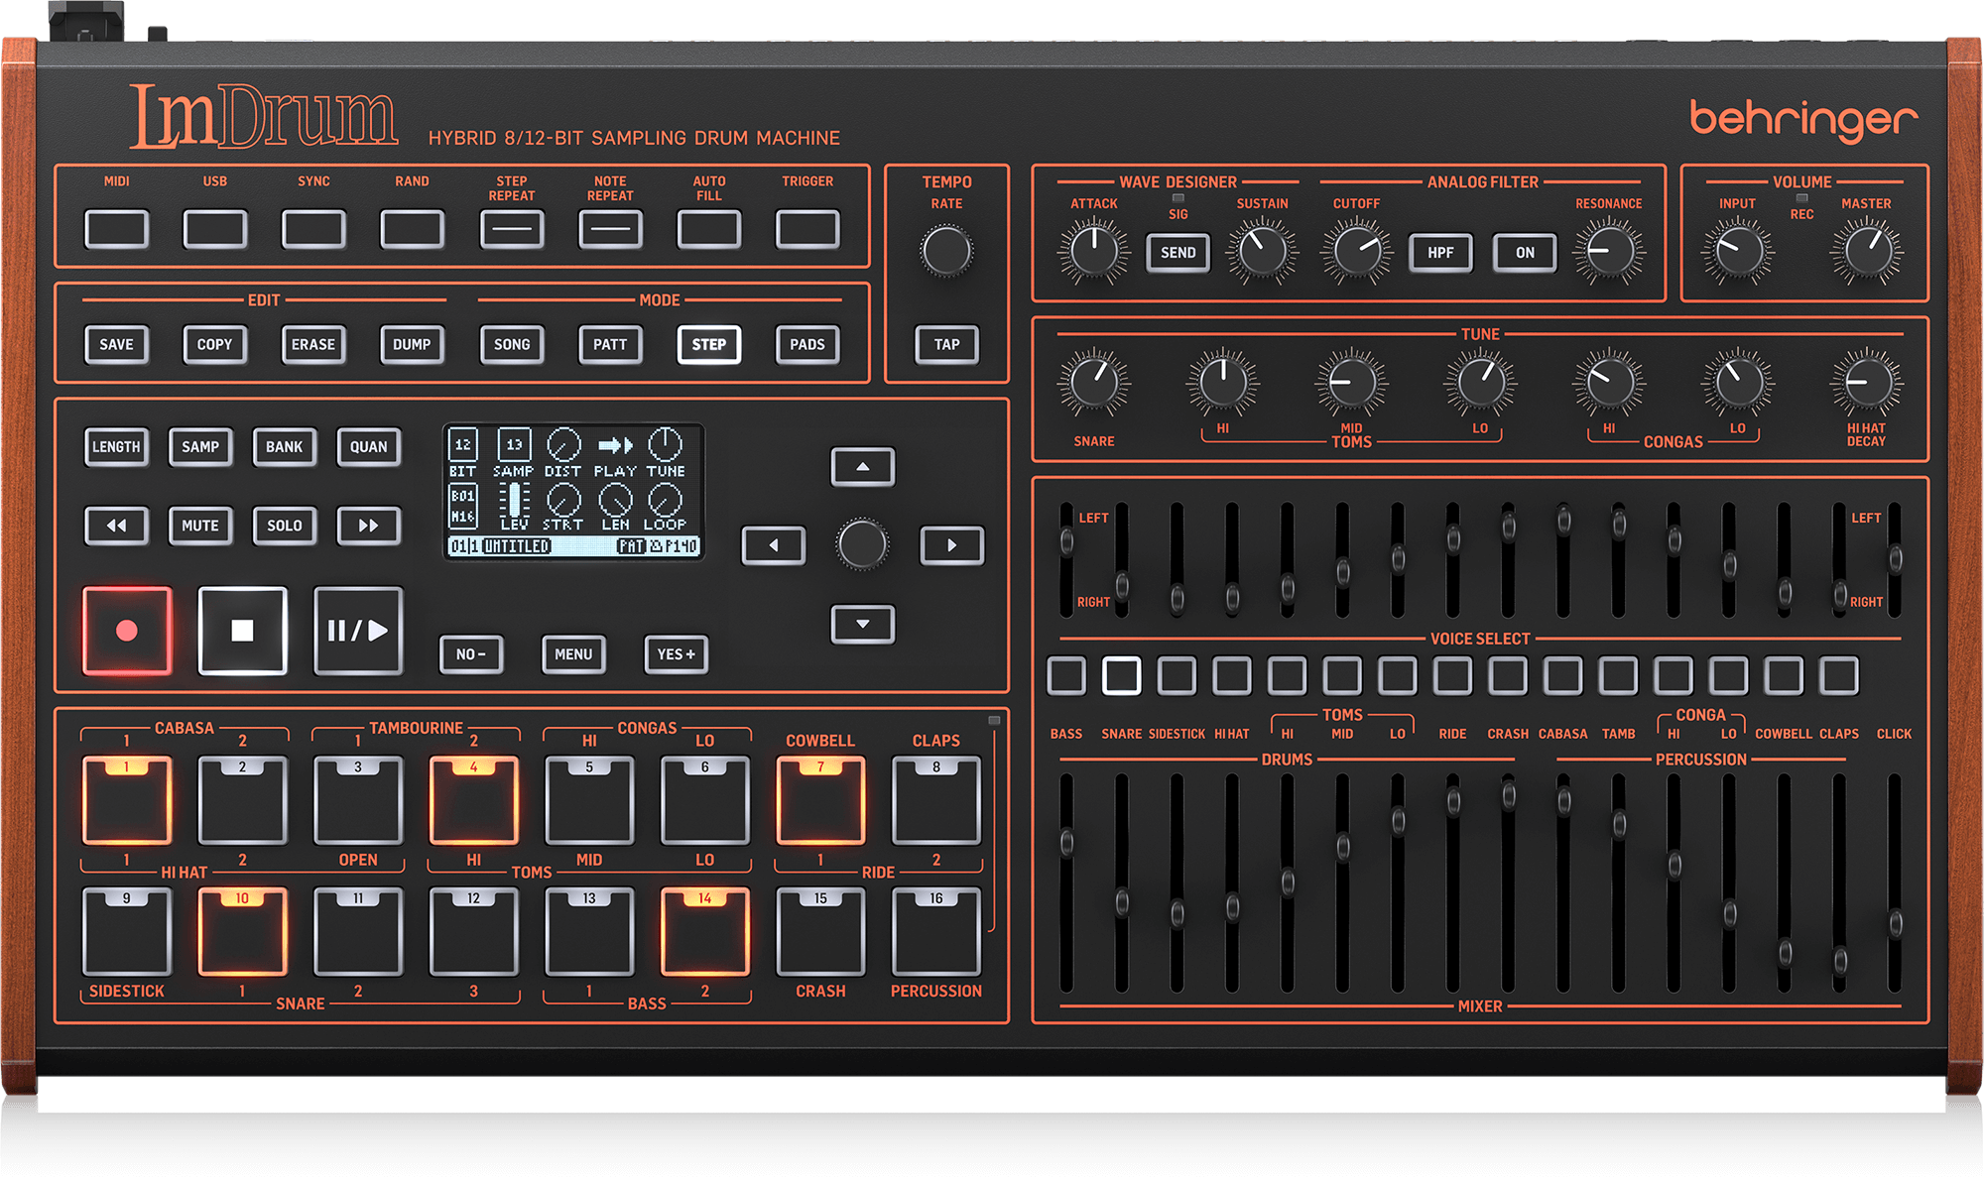Click the square stop button
The image size is (1984, 1179).
pos(242,631)
